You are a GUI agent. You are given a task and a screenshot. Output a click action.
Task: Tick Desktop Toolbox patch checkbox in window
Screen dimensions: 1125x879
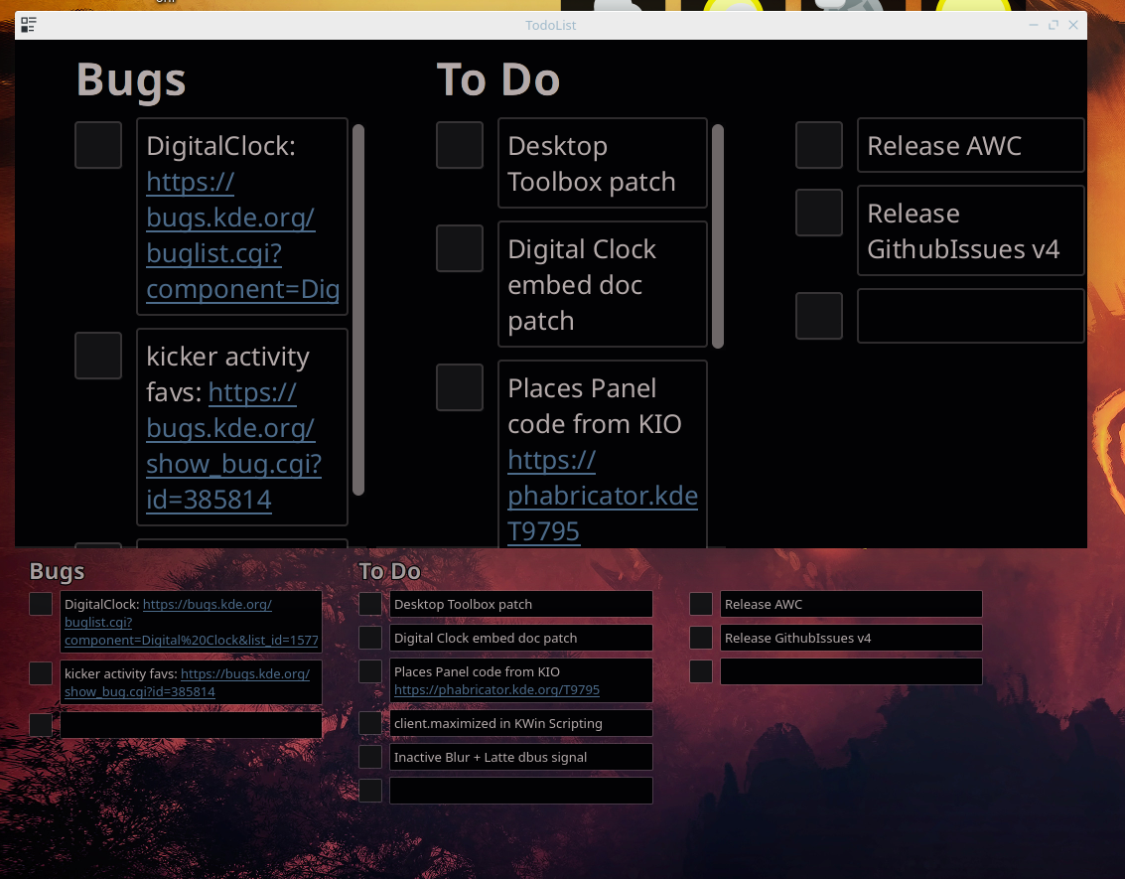[459, 145]
